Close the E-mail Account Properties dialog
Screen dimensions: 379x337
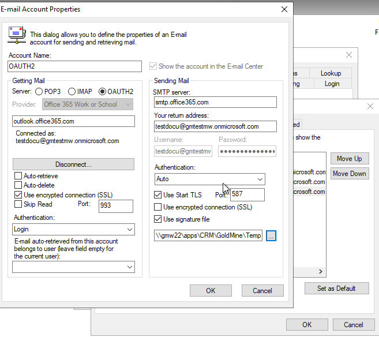[284, 9]
